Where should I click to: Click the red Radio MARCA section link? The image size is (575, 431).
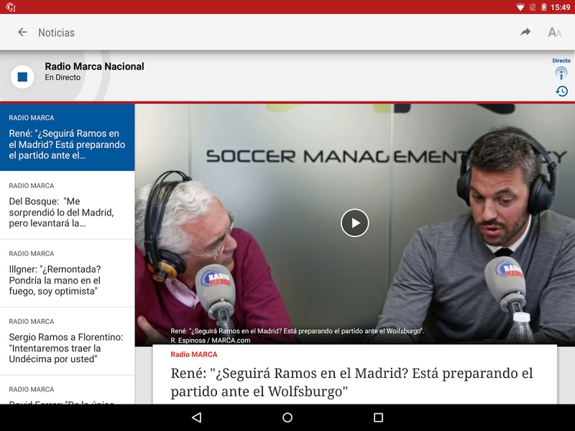(193, 354)
